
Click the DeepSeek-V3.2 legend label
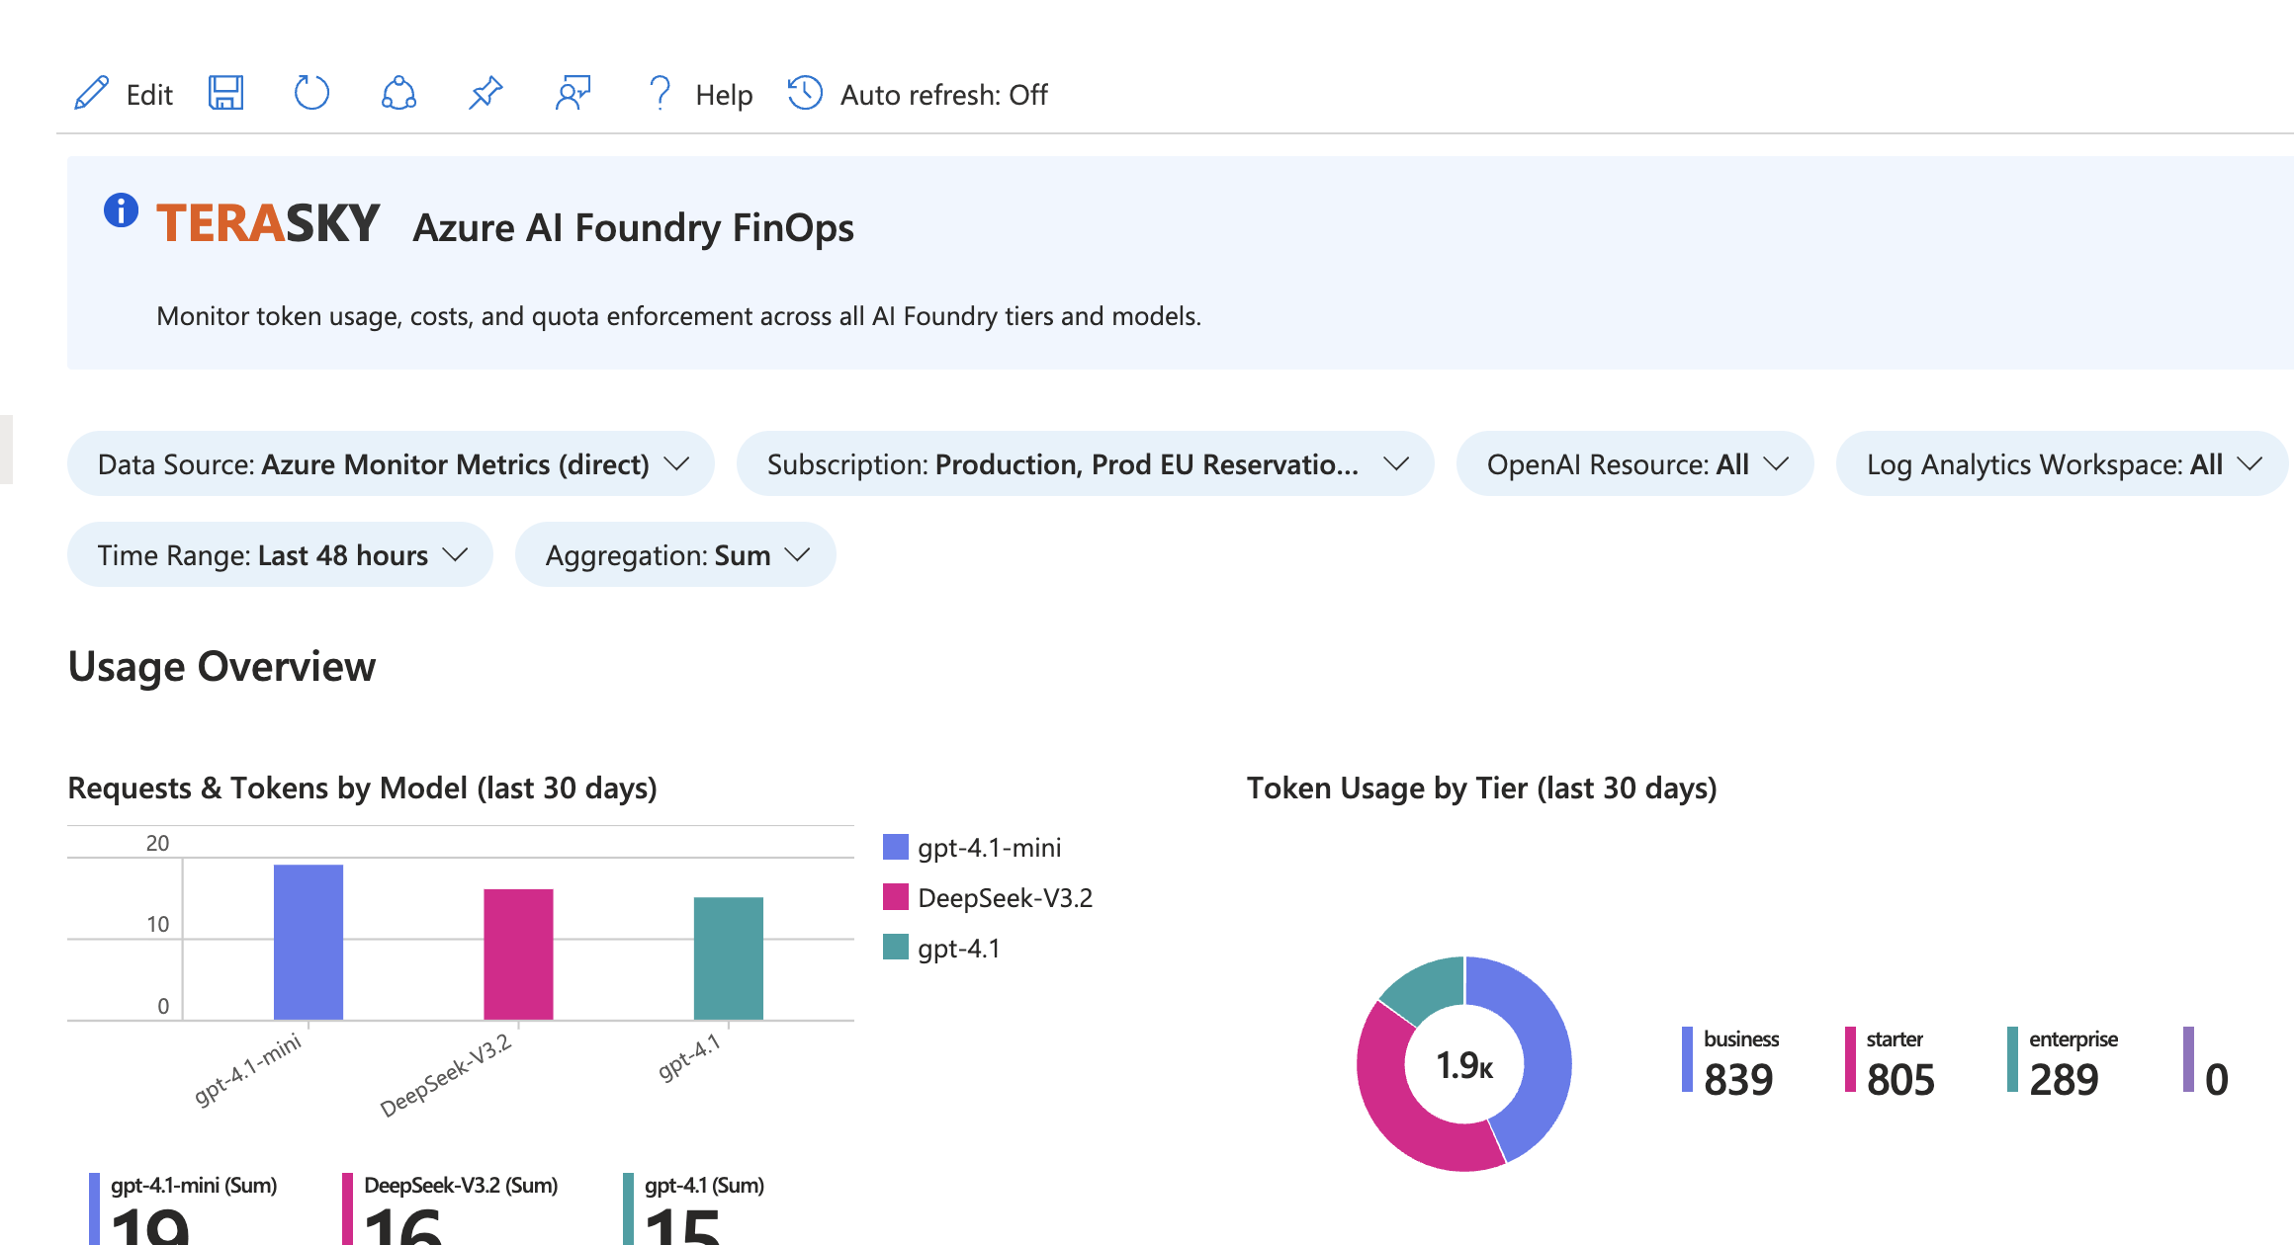pos(1005,898)
